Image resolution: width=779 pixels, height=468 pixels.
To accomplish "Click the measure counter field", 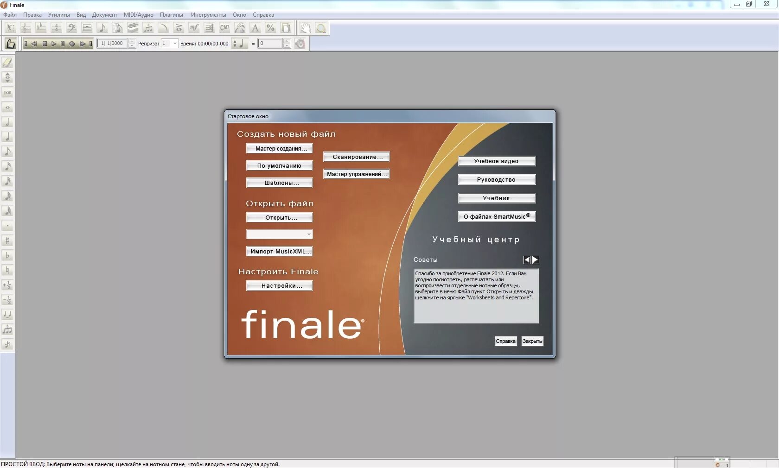I will (112, 44).
